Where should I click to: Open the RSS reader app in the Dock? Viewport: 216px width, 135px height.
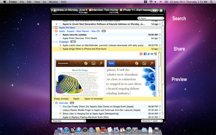(72, 130)
